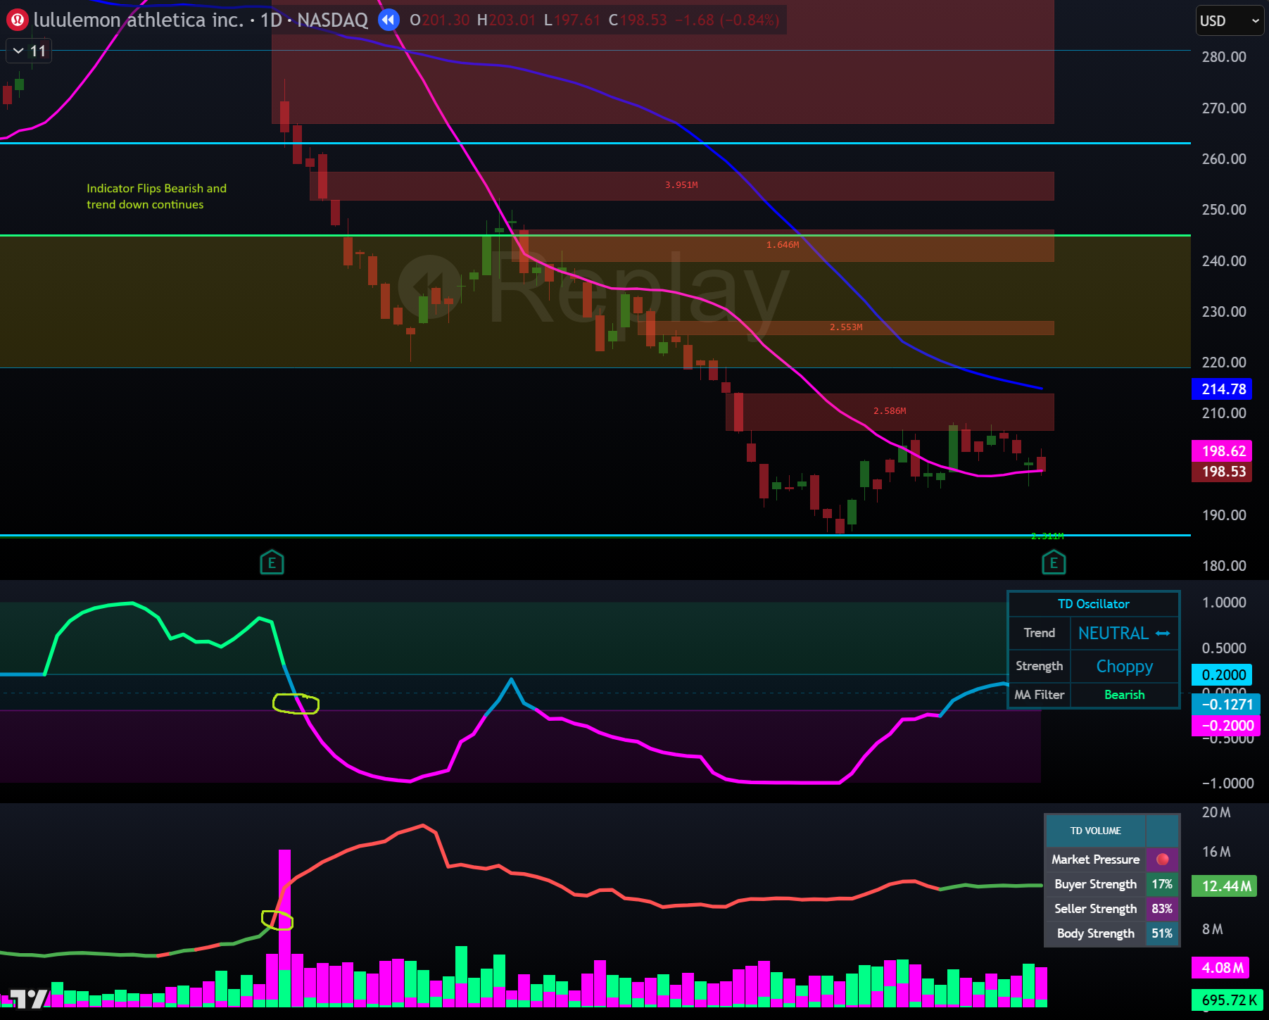Open the chevron beside the indicator count

[18, 51]
